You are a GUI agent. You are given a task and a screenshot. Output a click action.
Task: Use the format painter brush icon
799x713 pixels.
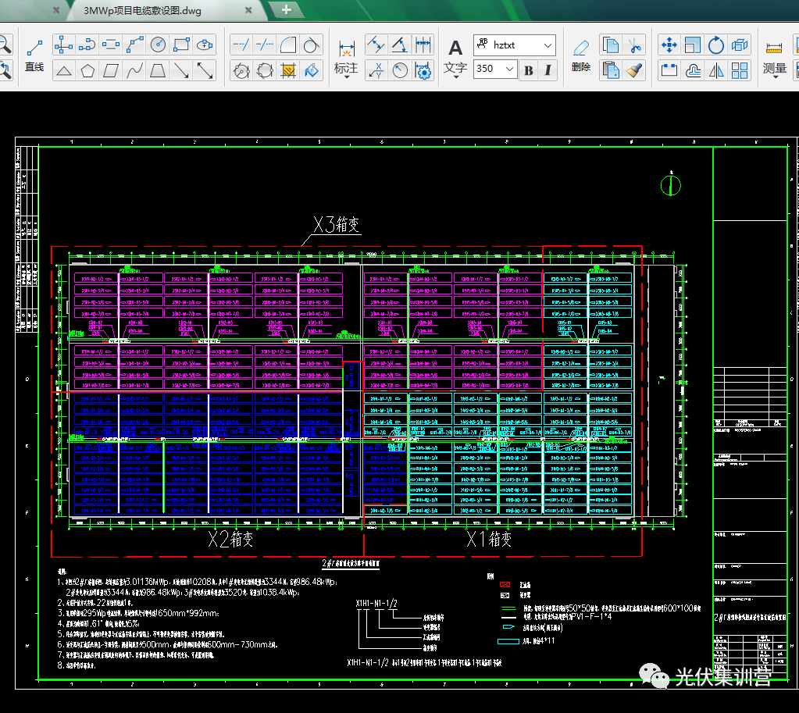point(635,70)
